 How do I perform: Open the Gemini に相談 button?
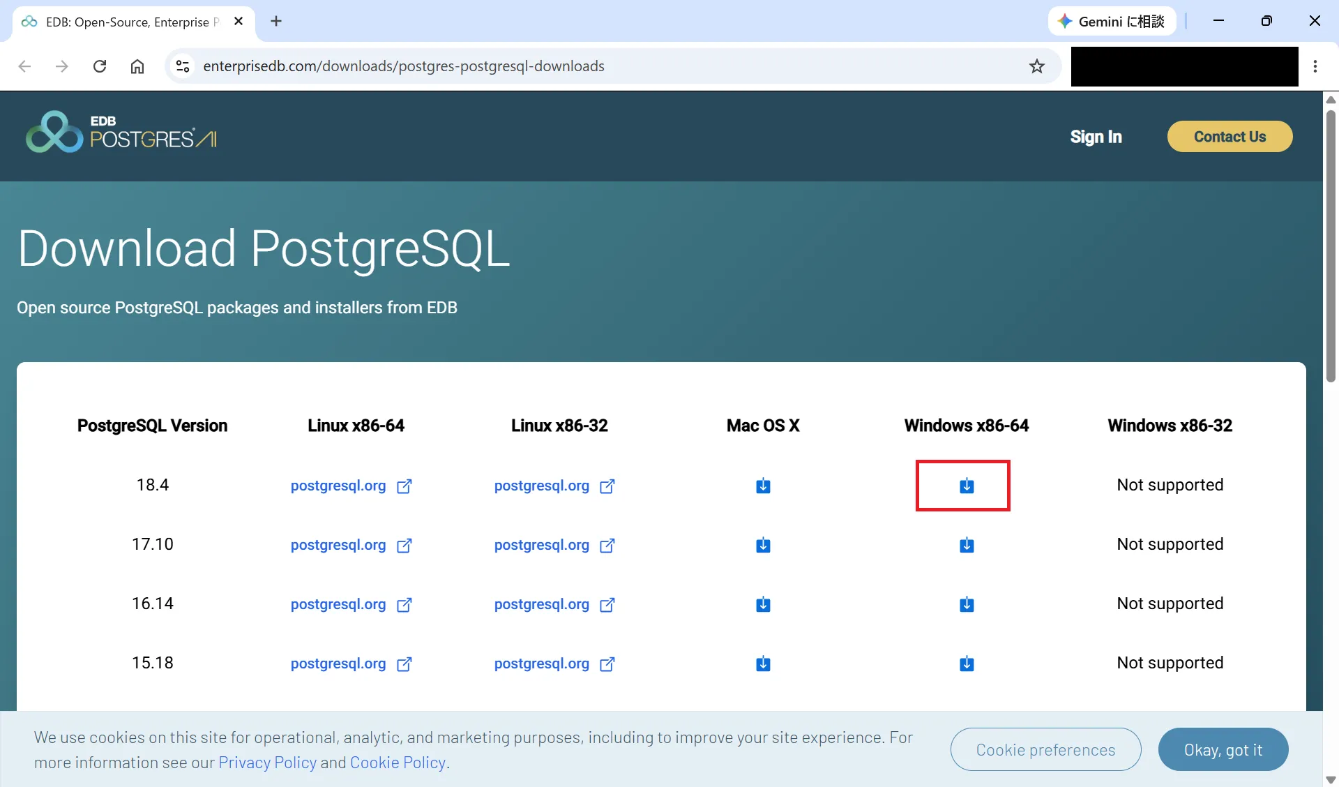pyautogui.click(x=1112, y=22)
